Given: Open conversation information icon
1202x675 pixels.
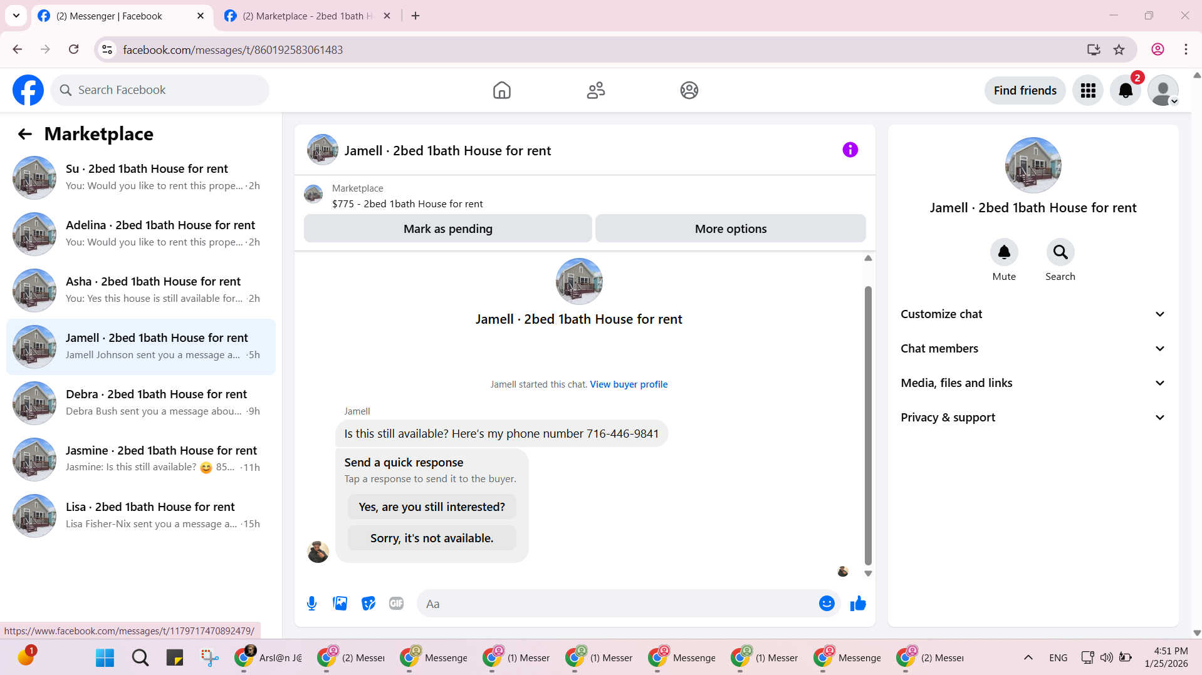Looking at the screenshot, I should 850,150.
